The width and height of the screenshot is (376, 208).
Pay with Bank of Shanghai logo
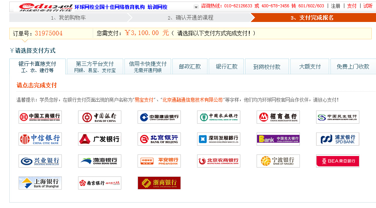(x=40, y=183)
